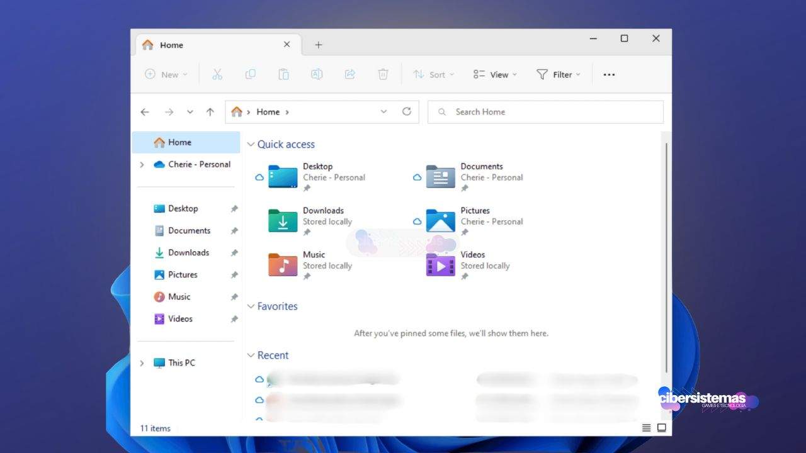Refresh the Home folder view
The width and height of the screenshot is (806, 453).
[x=407, y=111]
